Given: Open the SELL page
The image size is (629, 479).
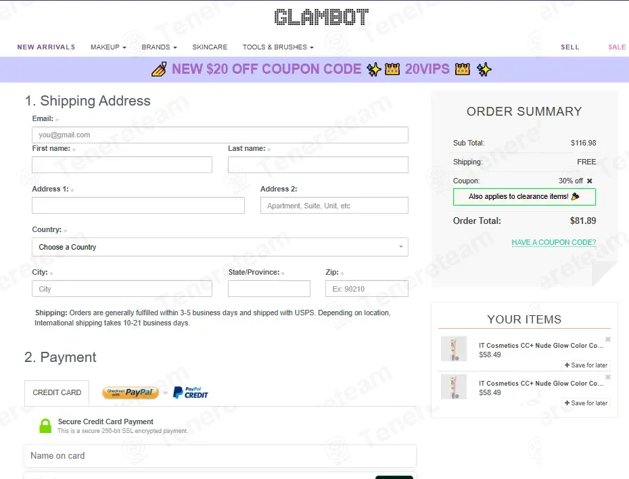Looking at the screenshot, I should click(570, 47).
